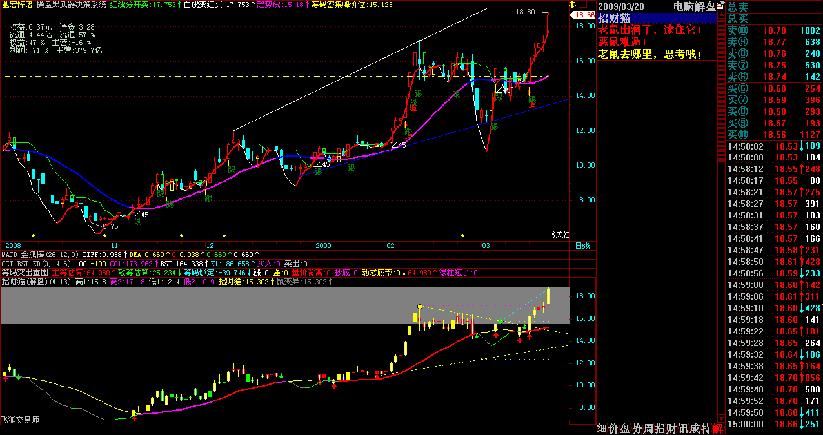Click the 《关注 label on main chart
The height and width of the screenshot is (435, 823).
pos(560,235)
